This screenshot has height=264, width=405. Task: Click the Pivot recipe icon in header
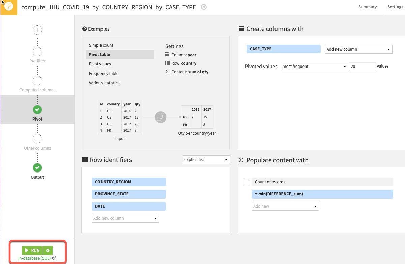pos(9,7)
